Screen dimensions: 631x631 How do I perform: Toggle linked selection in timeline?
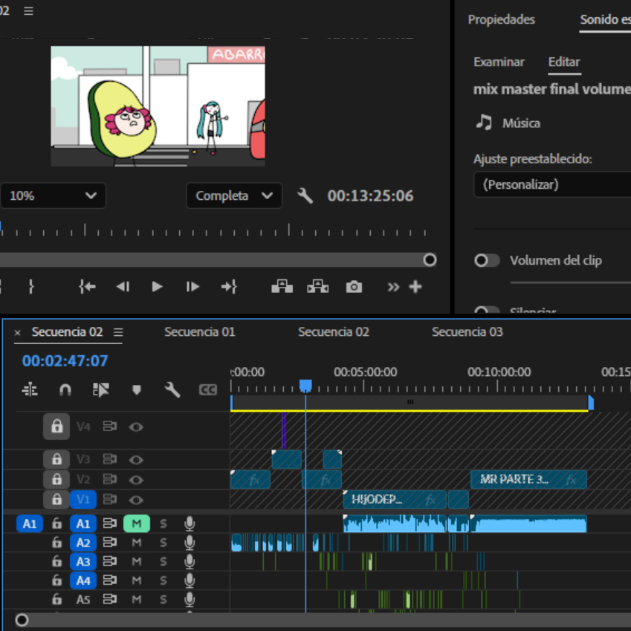(100, 389)
